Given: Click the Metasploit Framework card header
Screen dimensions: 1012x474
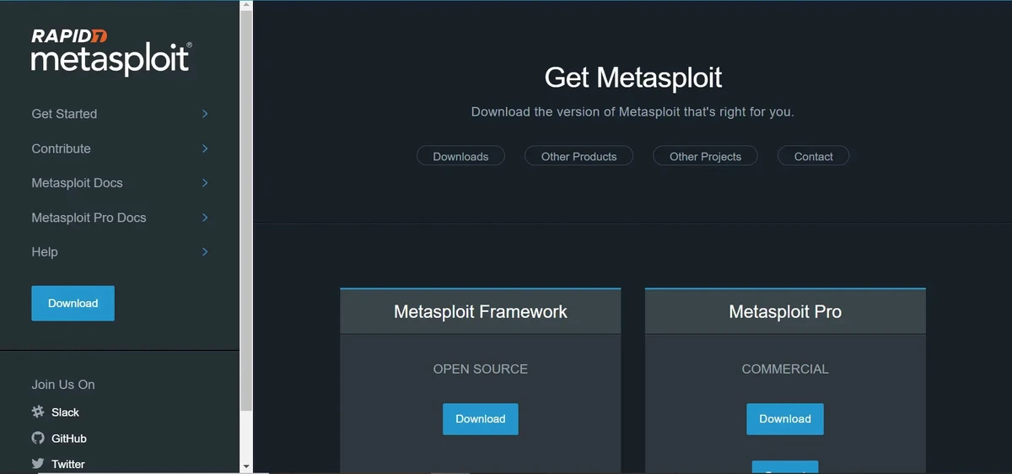Looking at the screenshot, I should click(480, 311).
